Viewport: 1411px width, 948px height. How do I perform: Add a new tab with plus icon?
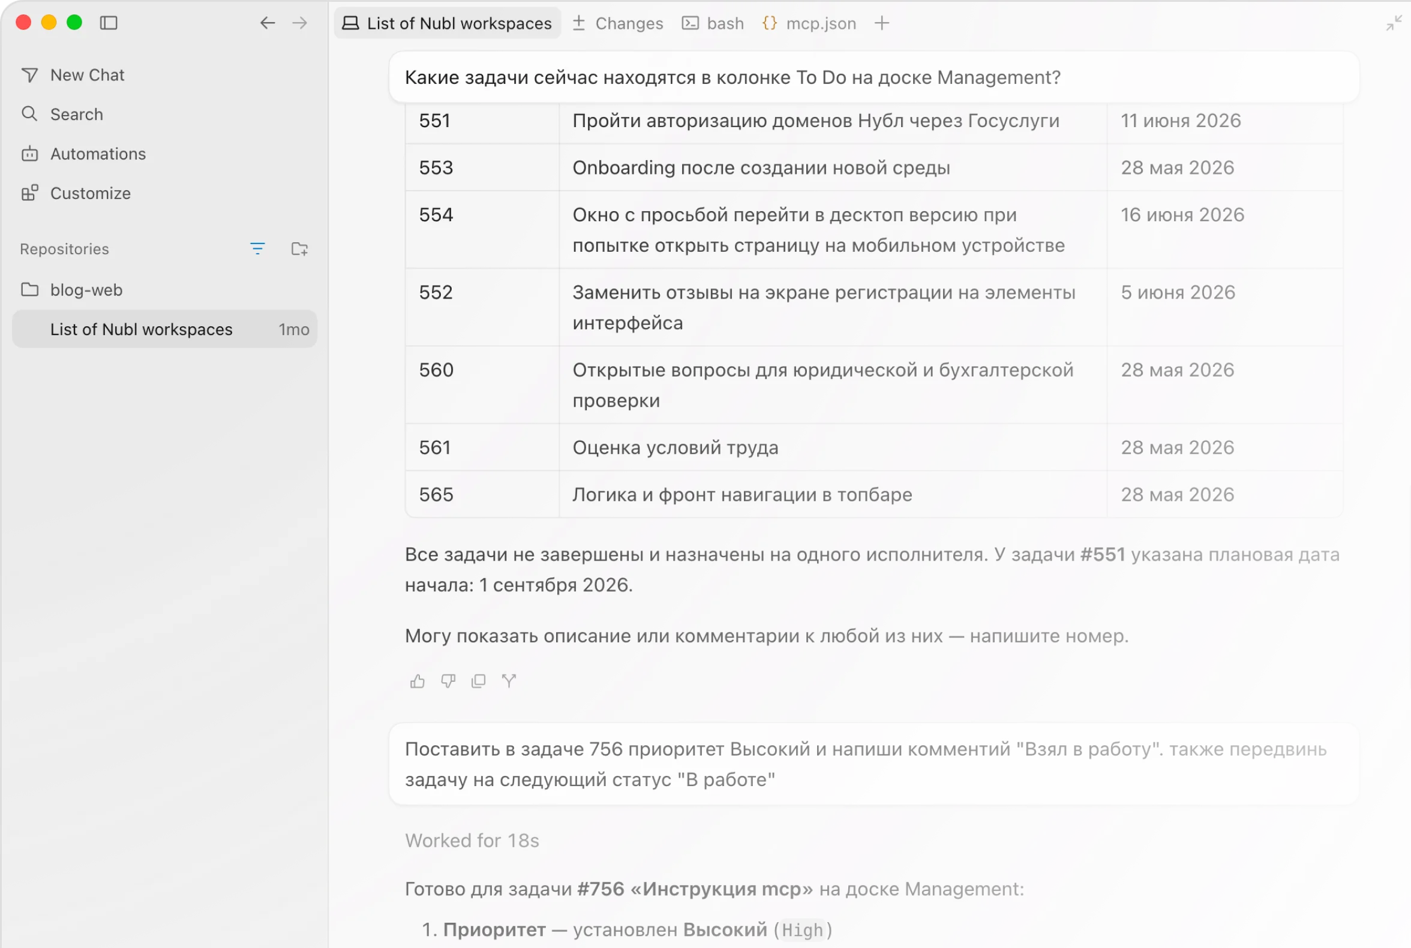(882, 23)
